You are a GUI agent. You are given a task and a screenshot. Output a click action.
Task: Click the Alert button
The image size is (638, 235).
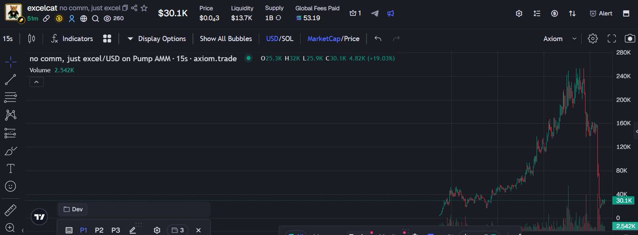point(601,13)
